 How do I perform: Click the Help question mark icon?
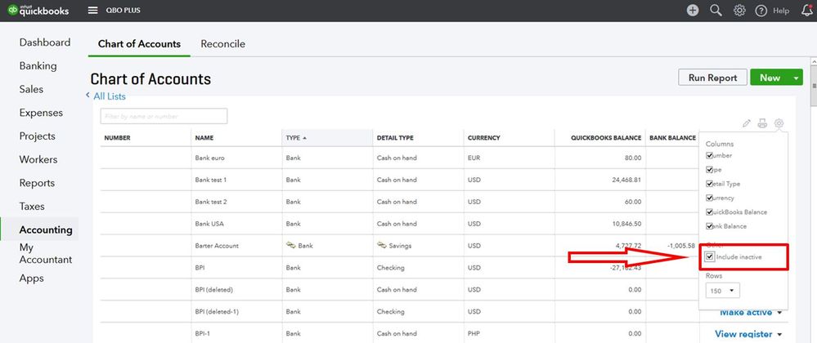[x=761, y=11]
